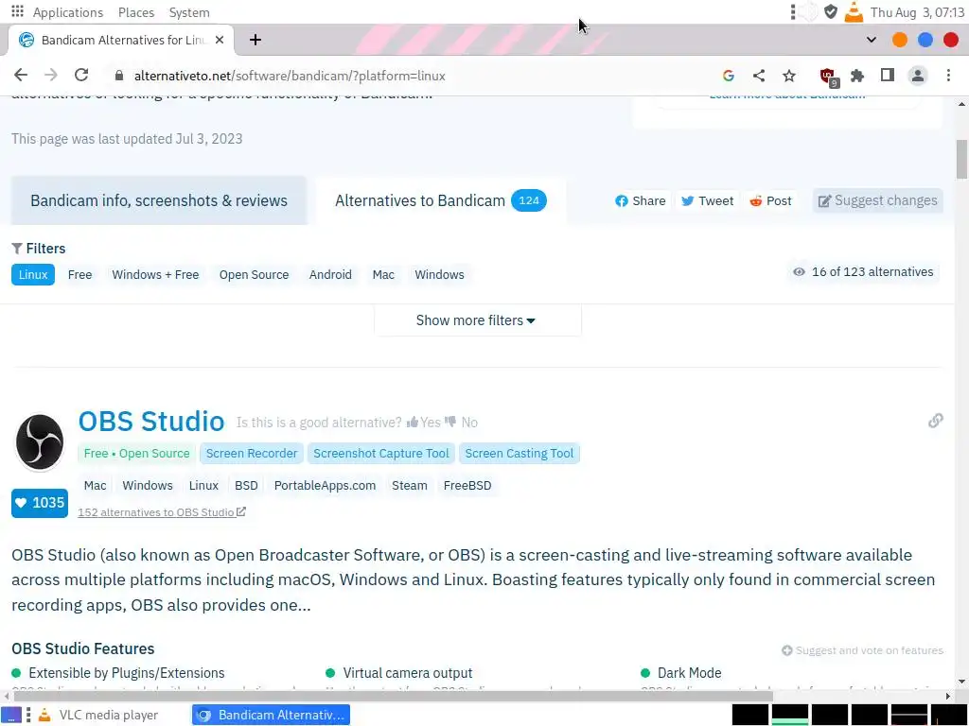Vote Yes as good alternative
The width and height of the screenshot is (969, 726).
click(423, 423)
